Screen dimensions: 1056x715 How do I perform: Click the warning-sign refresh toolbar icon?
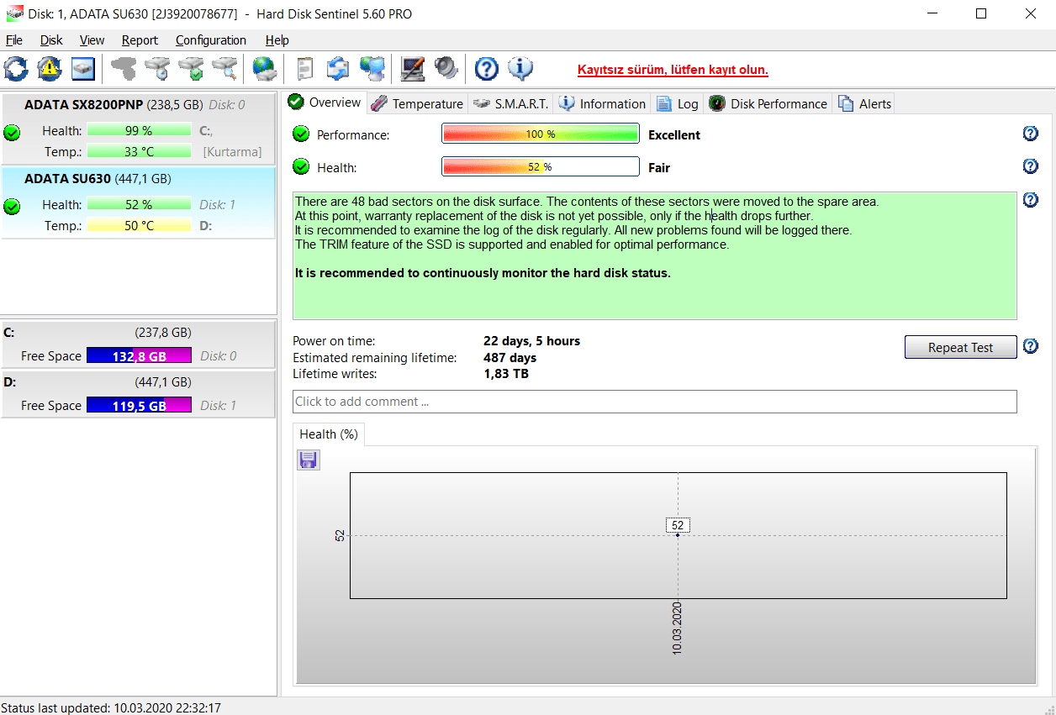pyautogui.click(x=50, y=69)
